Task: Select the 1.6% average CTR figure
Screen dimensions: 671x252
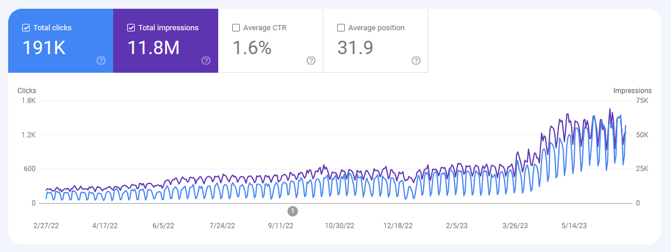Action: [x=252, y=48]
